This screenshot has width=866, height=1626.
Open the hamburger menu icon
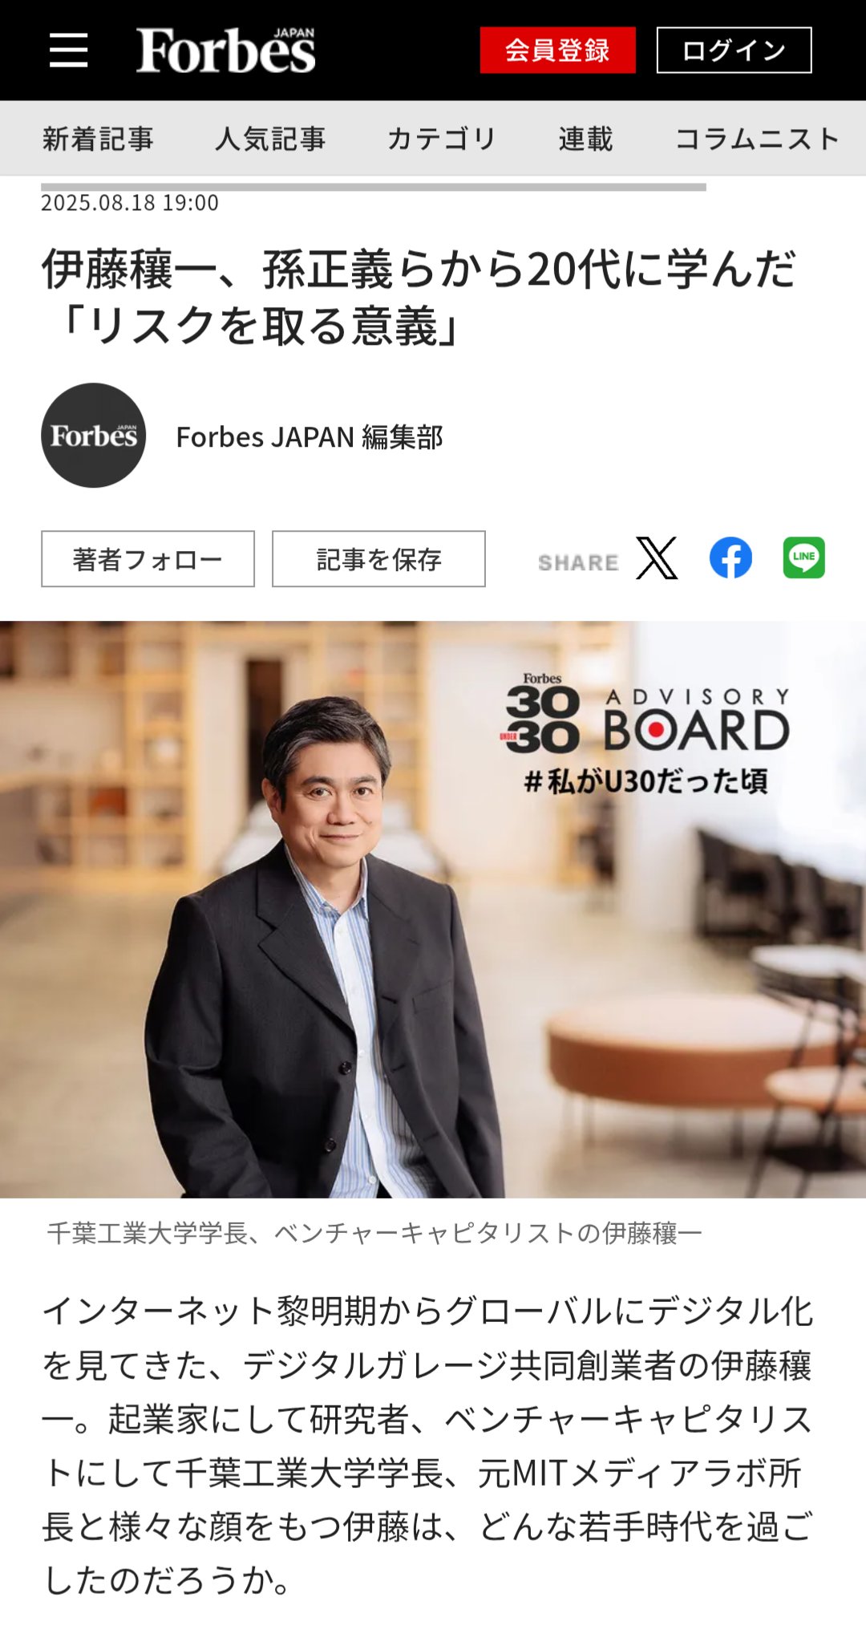[68, 50]
